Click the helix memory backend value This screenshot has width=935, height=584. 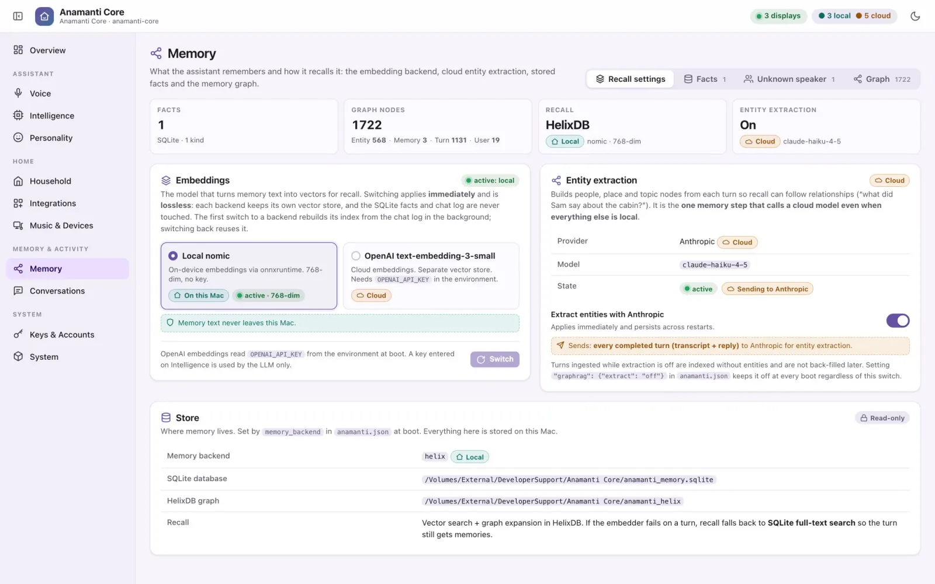click(x=435, y=457)
